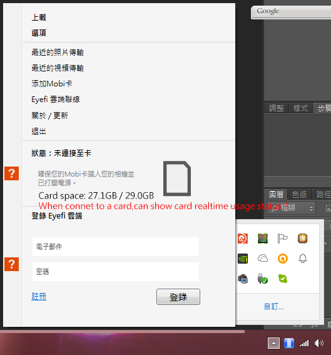Click the SD card image in status area
Image resolution: width=331 pixels, height=355 pixels.
coord(177,178)
